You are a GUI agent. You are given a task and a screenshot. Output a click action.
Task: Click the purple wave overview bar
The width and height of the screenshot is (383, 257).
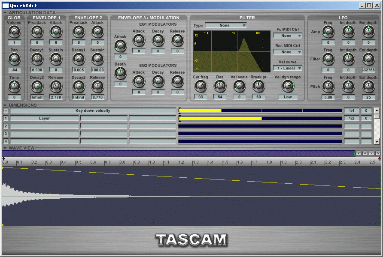coord(179,153)
